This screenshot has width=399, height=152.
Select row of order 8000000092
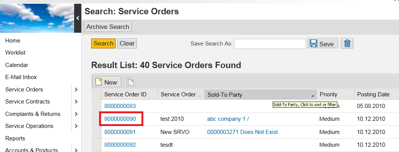[x=96, y=145]
